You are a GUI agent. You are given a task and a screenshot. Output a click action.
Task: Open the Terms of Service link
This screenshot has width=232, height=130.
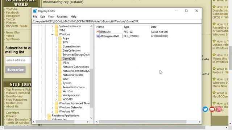[17, 123]
